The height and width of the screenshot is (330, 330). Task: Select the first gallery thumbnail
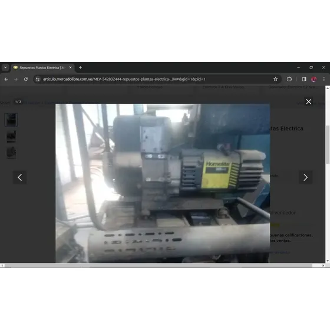pyautogui.click(x=11, y=120)
